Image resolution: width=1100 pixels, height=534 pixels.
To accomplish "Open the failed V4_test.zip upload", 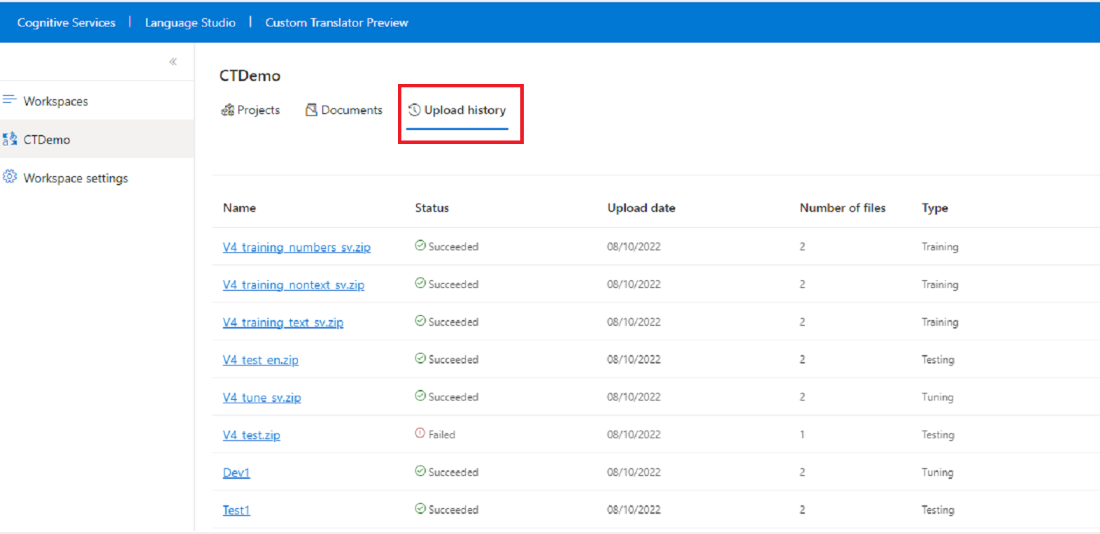I will [x=252, y=435].
